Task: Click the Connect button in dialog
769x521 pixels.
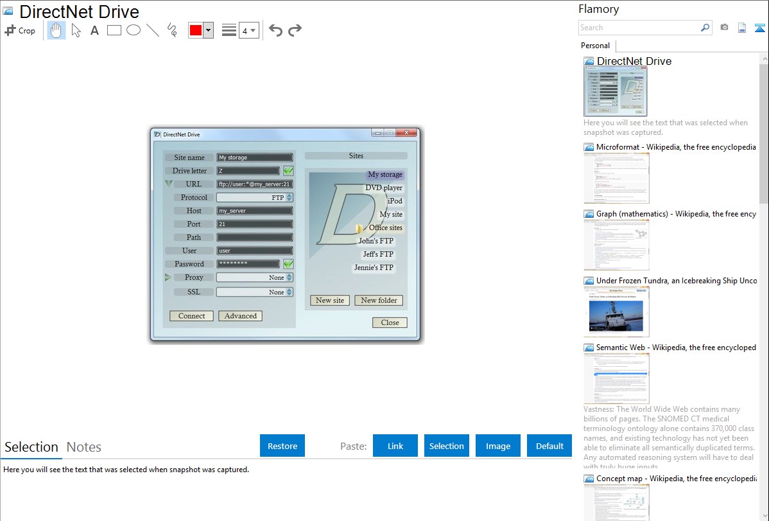Action: [191, 315]
